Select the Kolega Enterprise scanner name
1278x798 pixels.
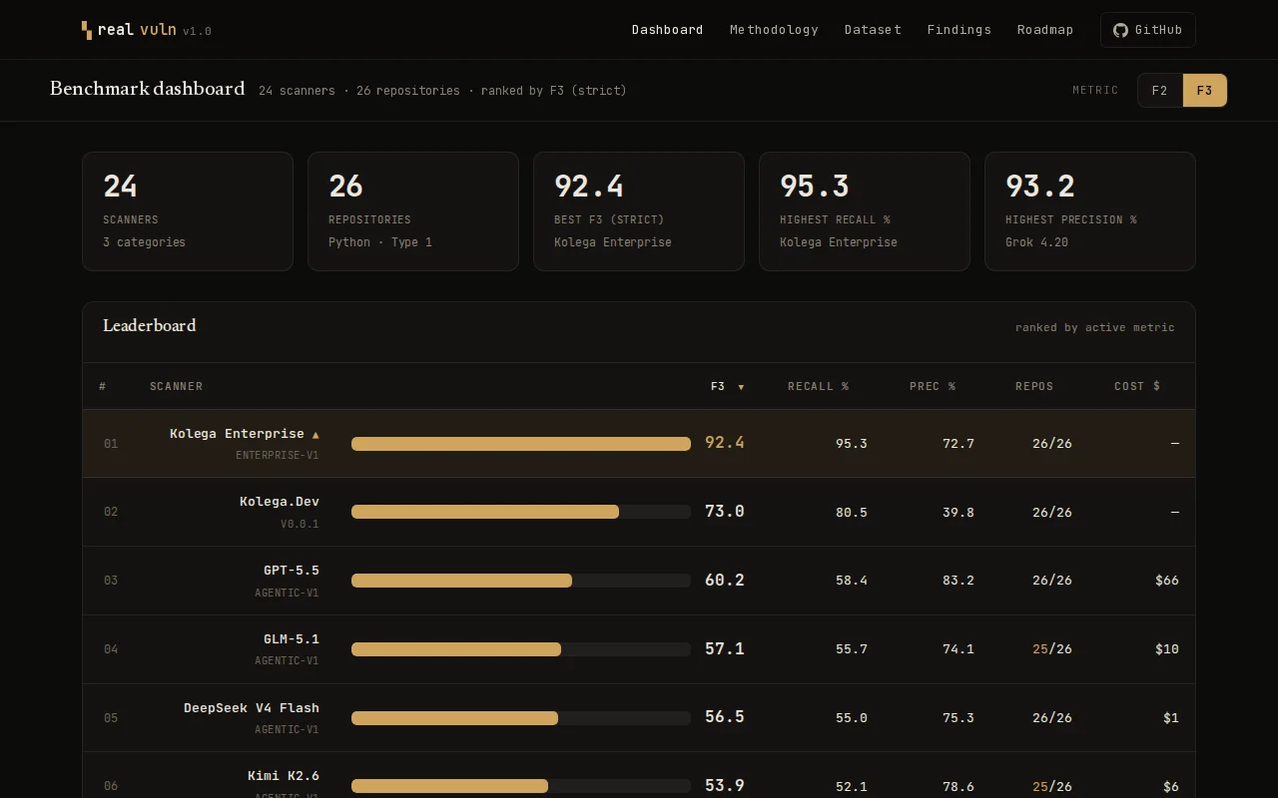tap(237, 434)
